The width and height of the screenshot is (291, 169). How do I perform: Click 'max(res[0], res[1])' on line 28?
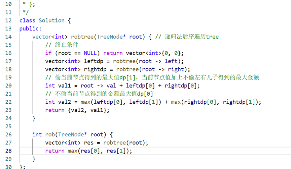click(x=98, y=151)
